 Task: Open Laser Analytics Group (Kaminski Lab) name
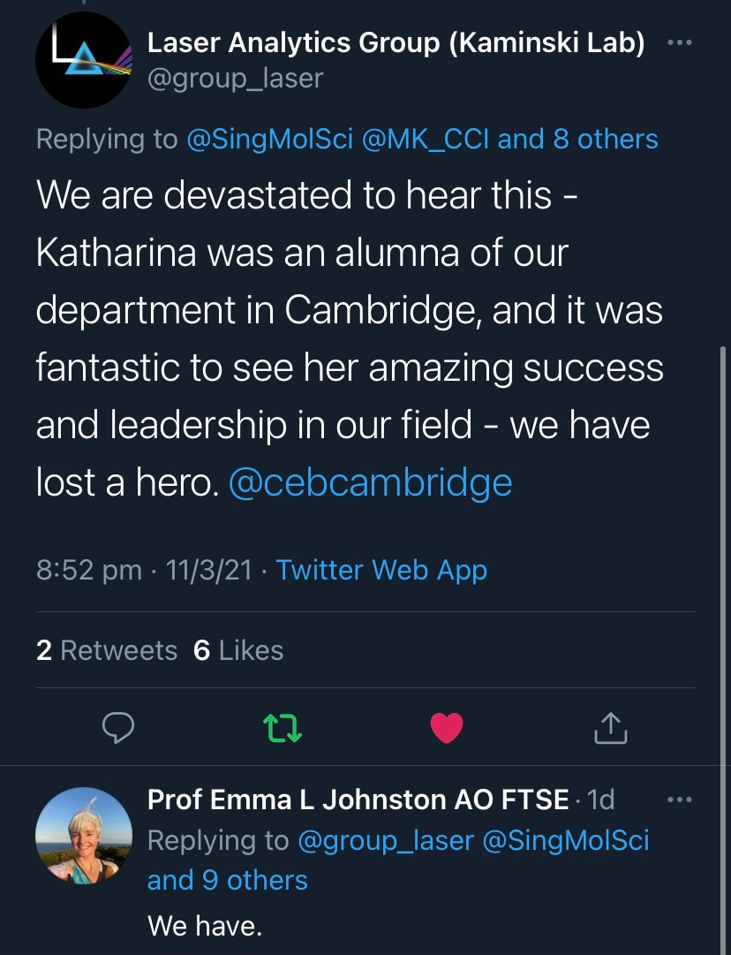pos(396,42)
